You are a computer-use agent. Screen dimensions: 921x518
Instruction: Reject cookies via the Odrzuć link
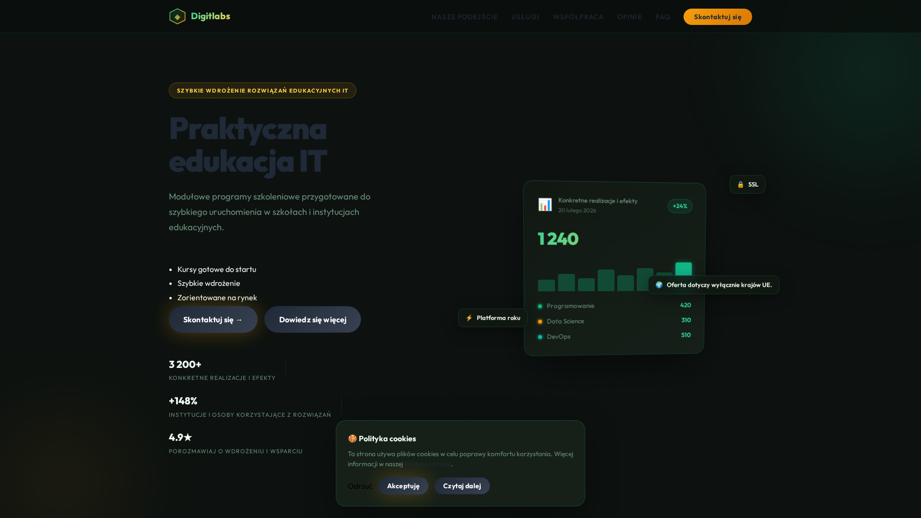(360, 486)
